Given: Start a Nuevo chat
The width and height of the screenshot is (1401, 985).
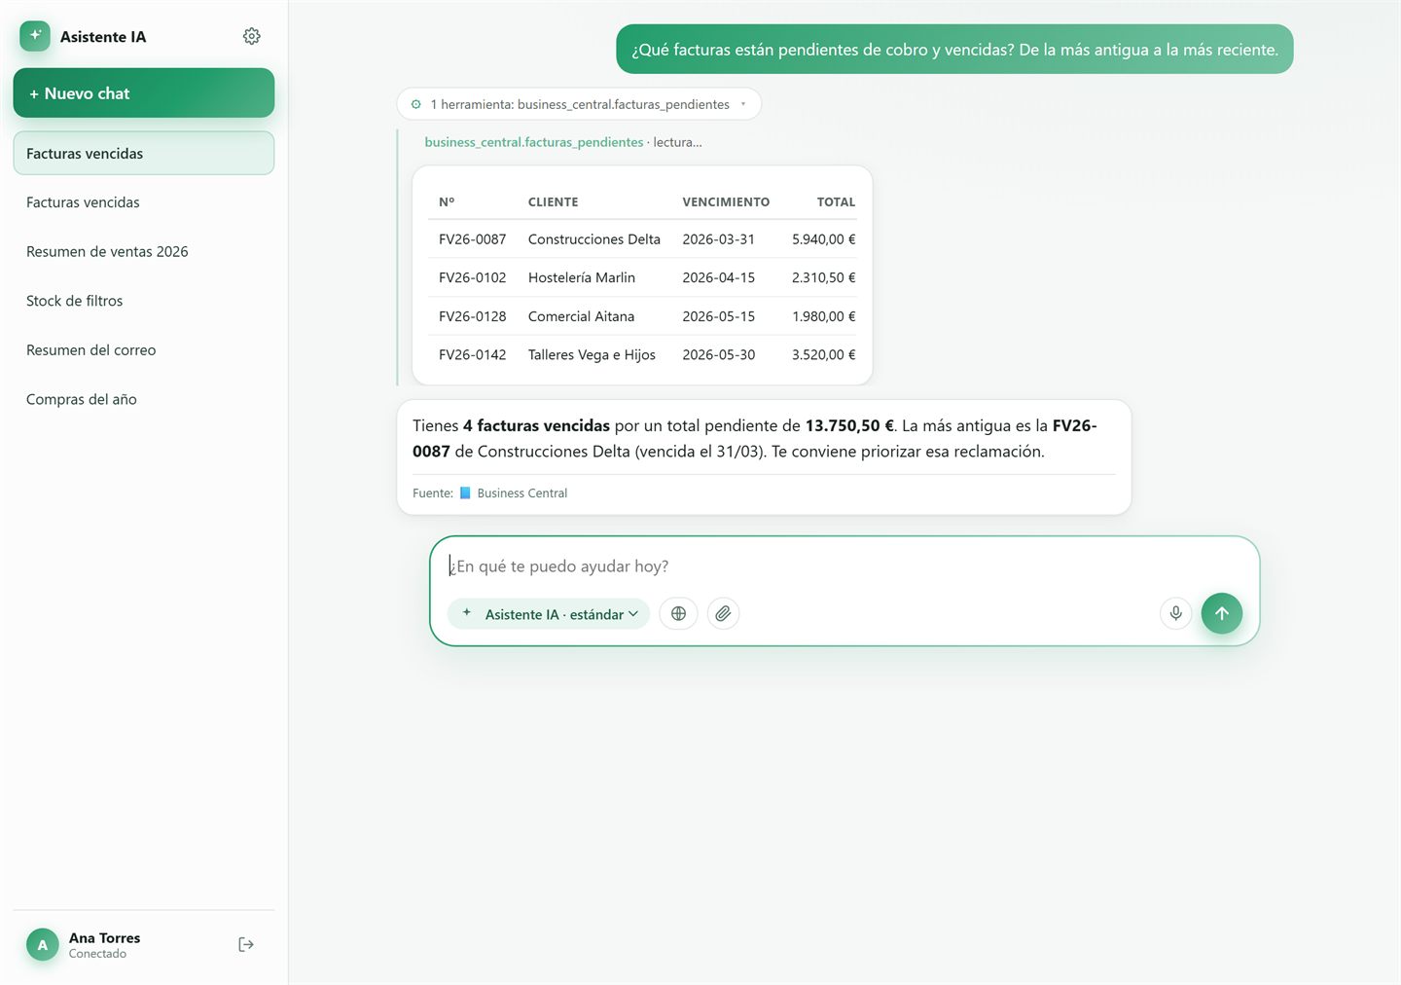Looking at the screenshot, I should (144, 93).
